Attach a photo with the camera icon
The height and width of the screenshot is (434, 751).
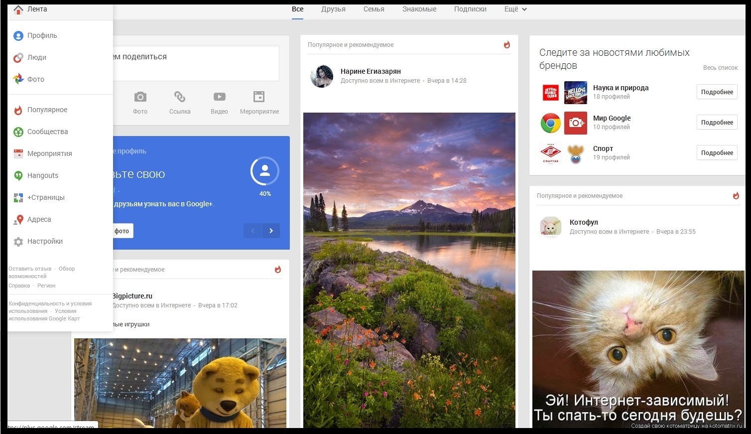(140, 97)
